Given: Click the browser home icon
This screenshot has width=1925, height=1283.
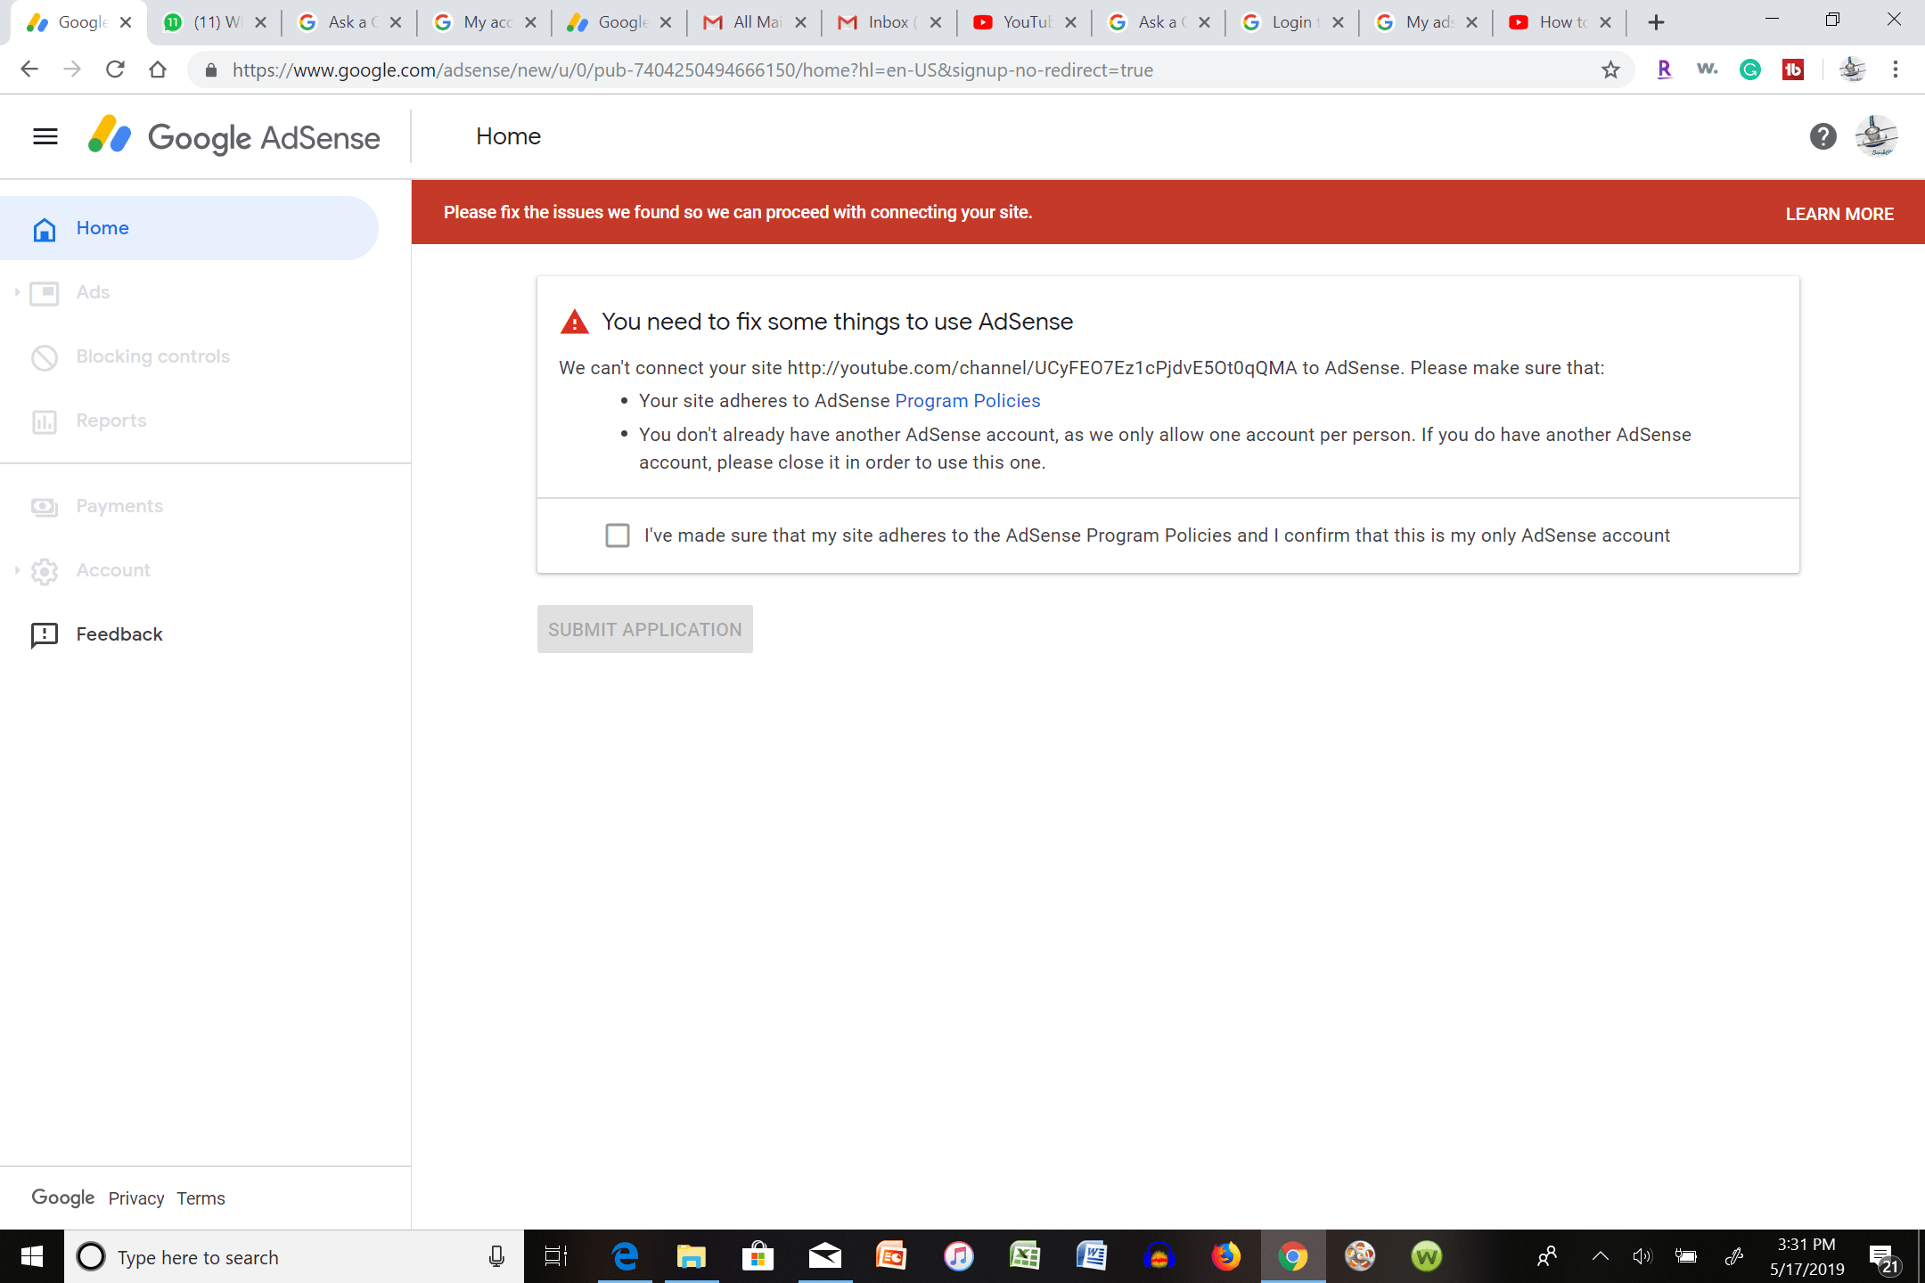Looking at the screenshot, I should [158, 69].
